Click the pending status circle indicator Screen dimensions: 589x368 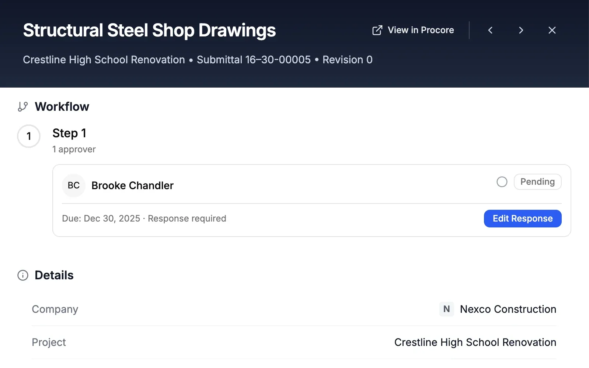click(x=502, y=182)
